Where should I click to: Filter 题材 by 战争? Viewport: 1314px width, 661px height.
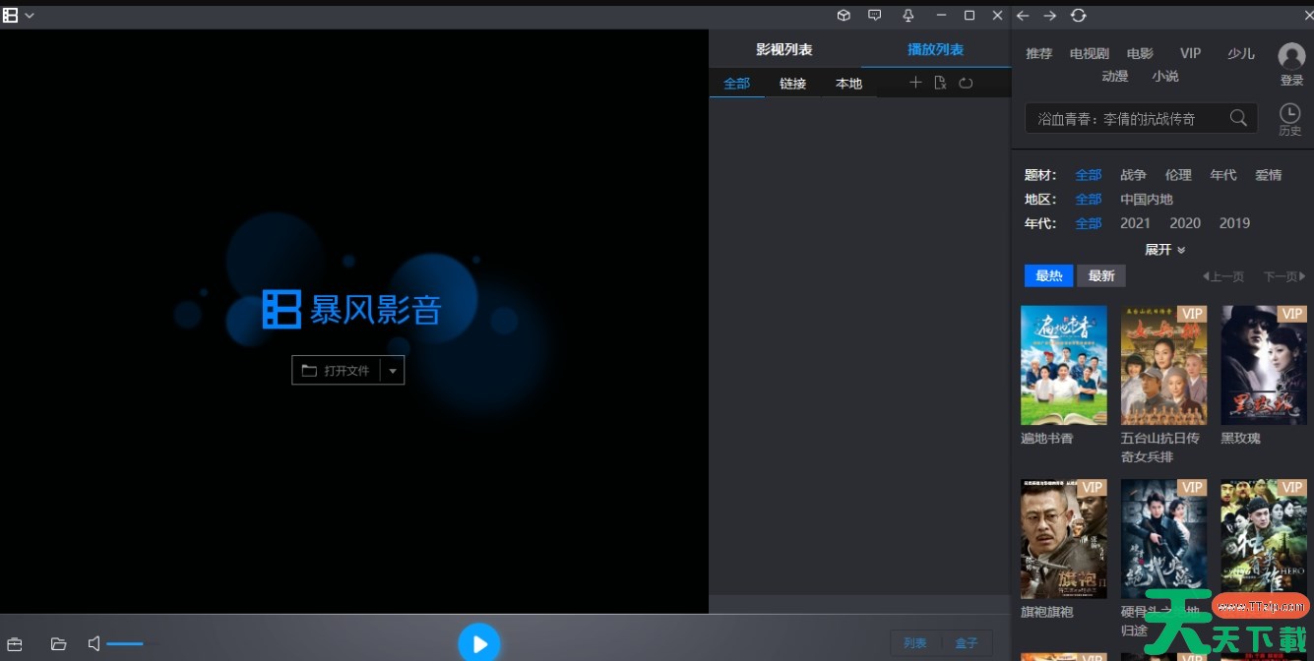[1134, 175]
